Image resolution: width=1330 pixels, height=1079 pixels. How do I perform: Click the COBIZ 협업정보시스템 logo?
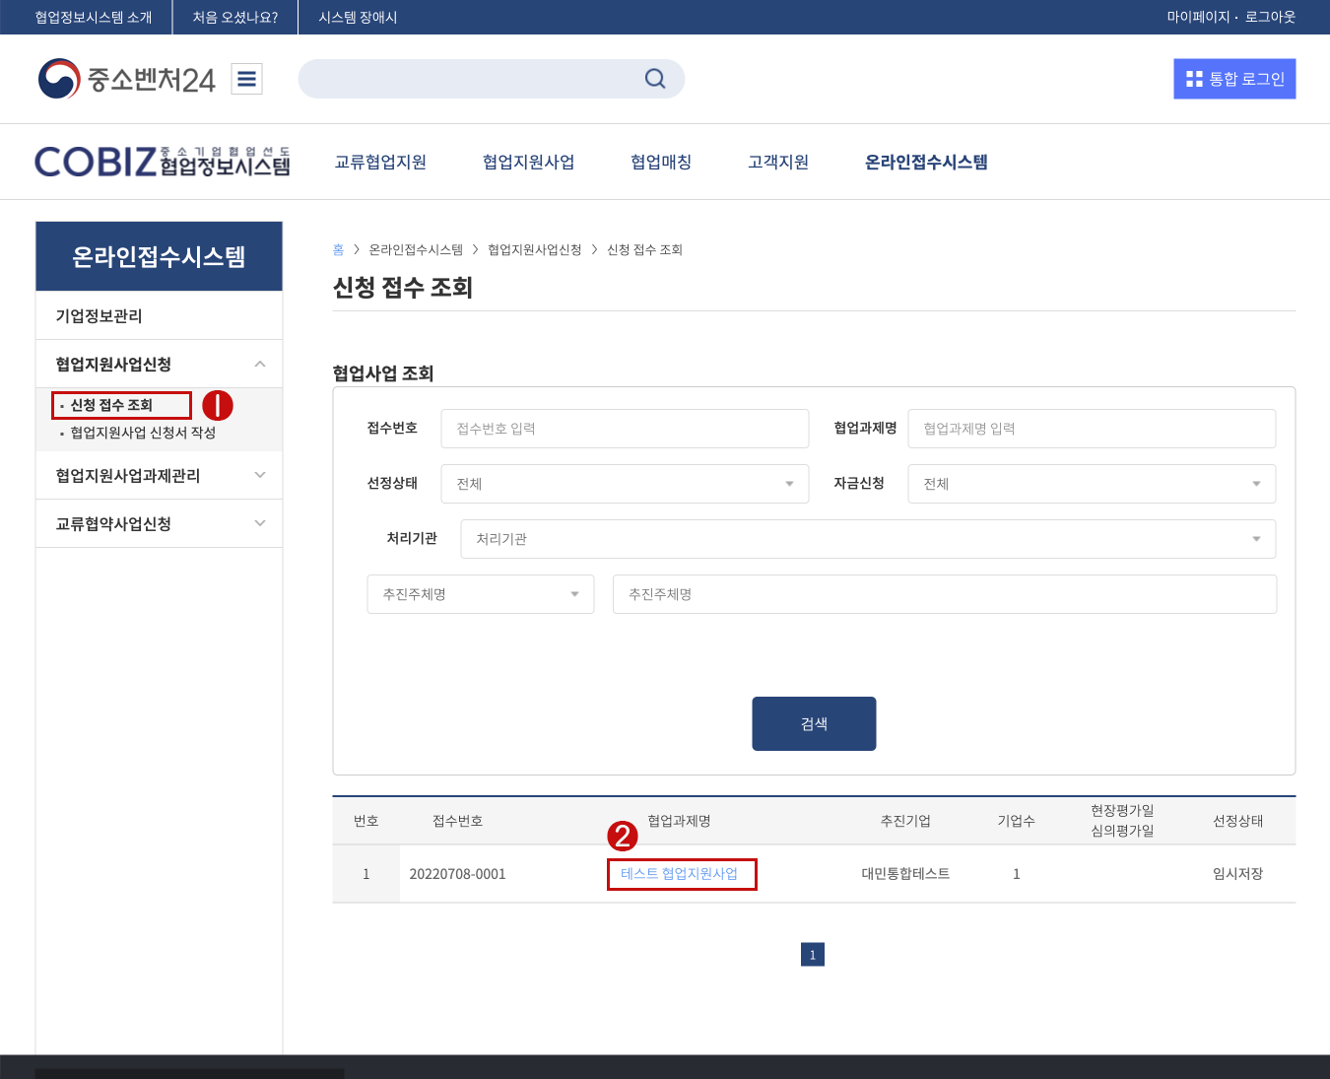(163, 162)
